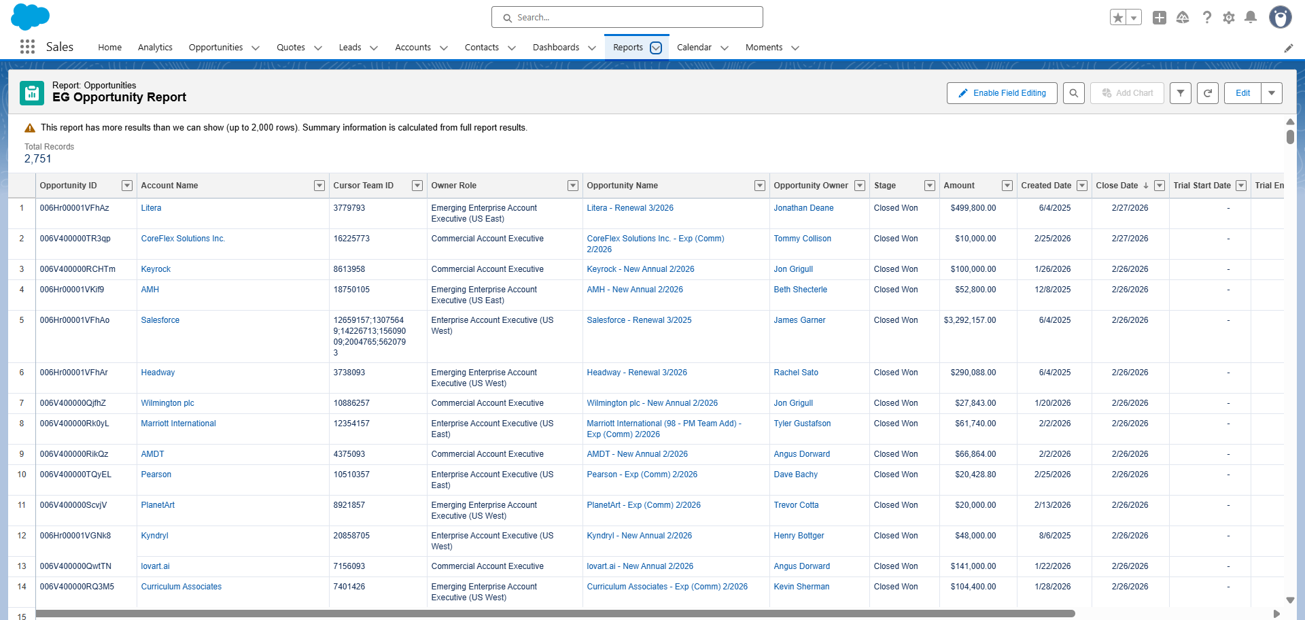Open the report filter funnel icon
This screenshot has width=1305, height=620.
coord(1180,93)
